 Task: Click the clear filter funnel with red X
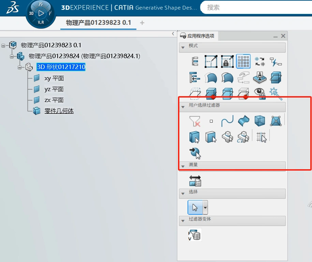(195, 121)
